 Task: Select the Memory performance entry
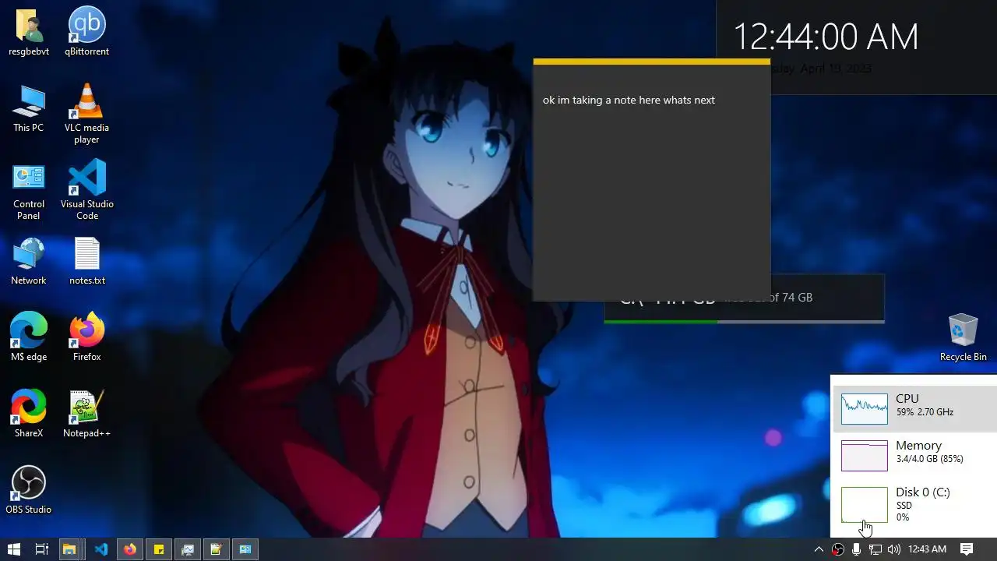(x=915, y=455)
